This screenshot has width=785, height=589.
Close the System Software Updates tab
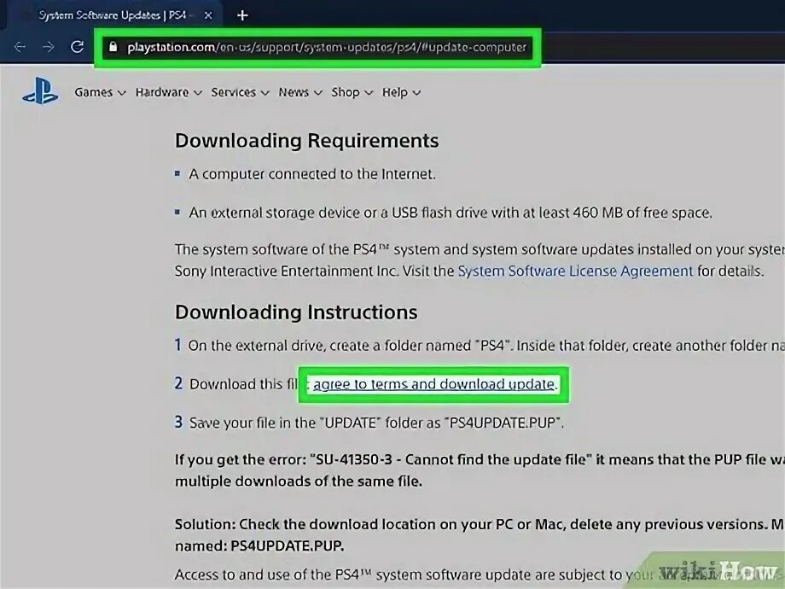point(208,15)
